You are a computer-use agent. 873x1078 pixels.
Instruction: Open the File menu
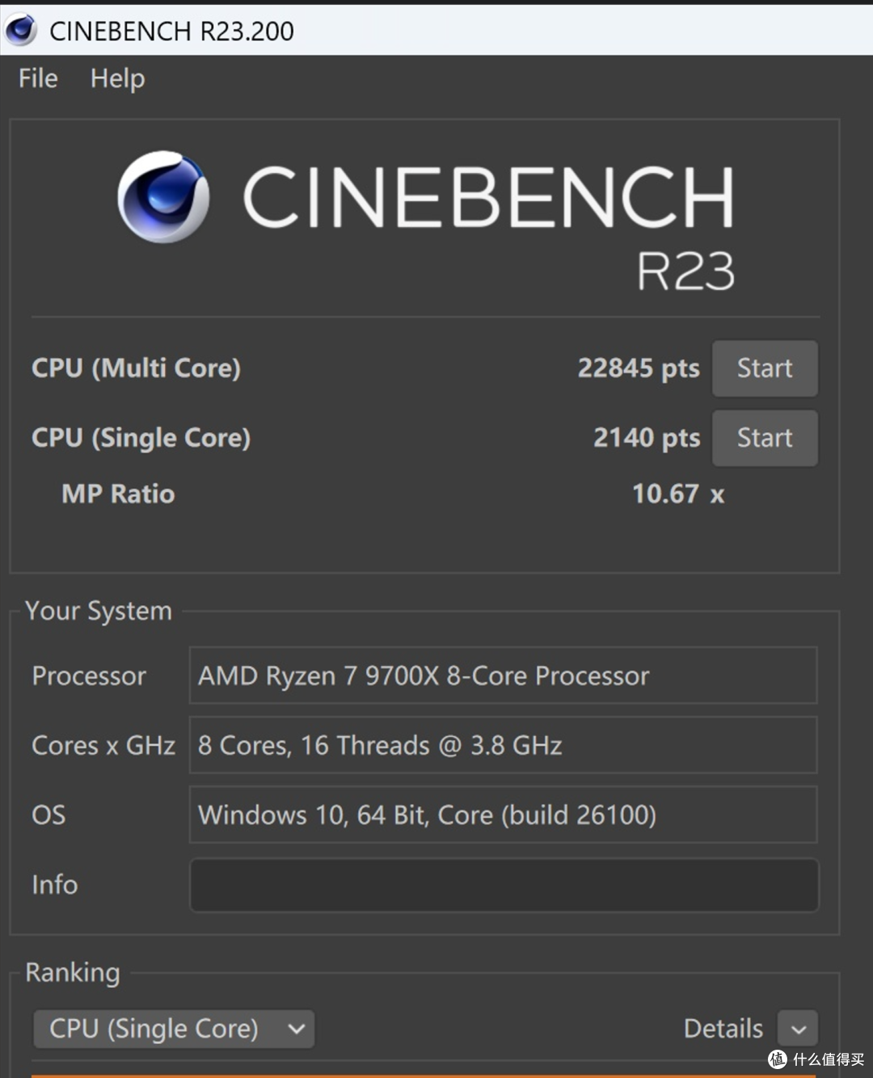38,78
